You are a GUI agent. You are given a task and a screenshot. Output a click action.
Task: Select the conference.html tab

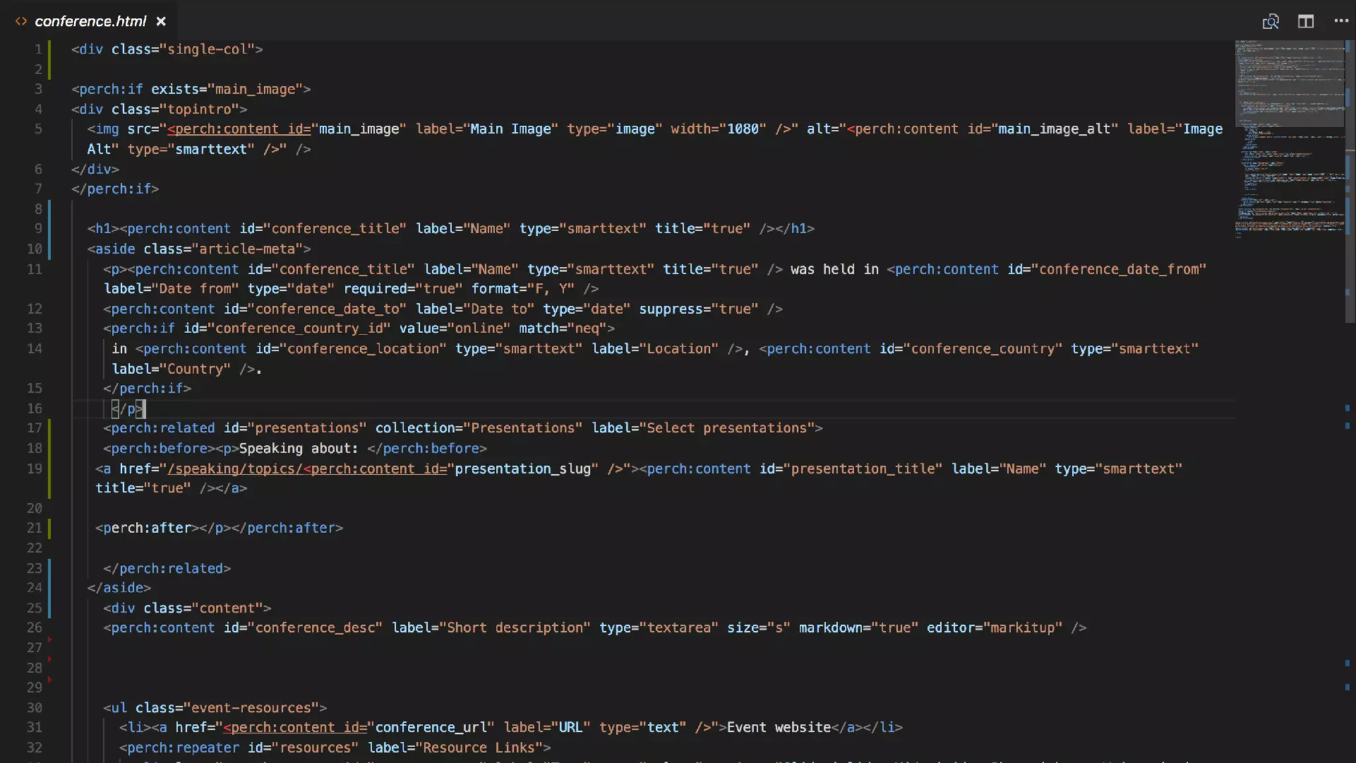(x=90, y=22)
